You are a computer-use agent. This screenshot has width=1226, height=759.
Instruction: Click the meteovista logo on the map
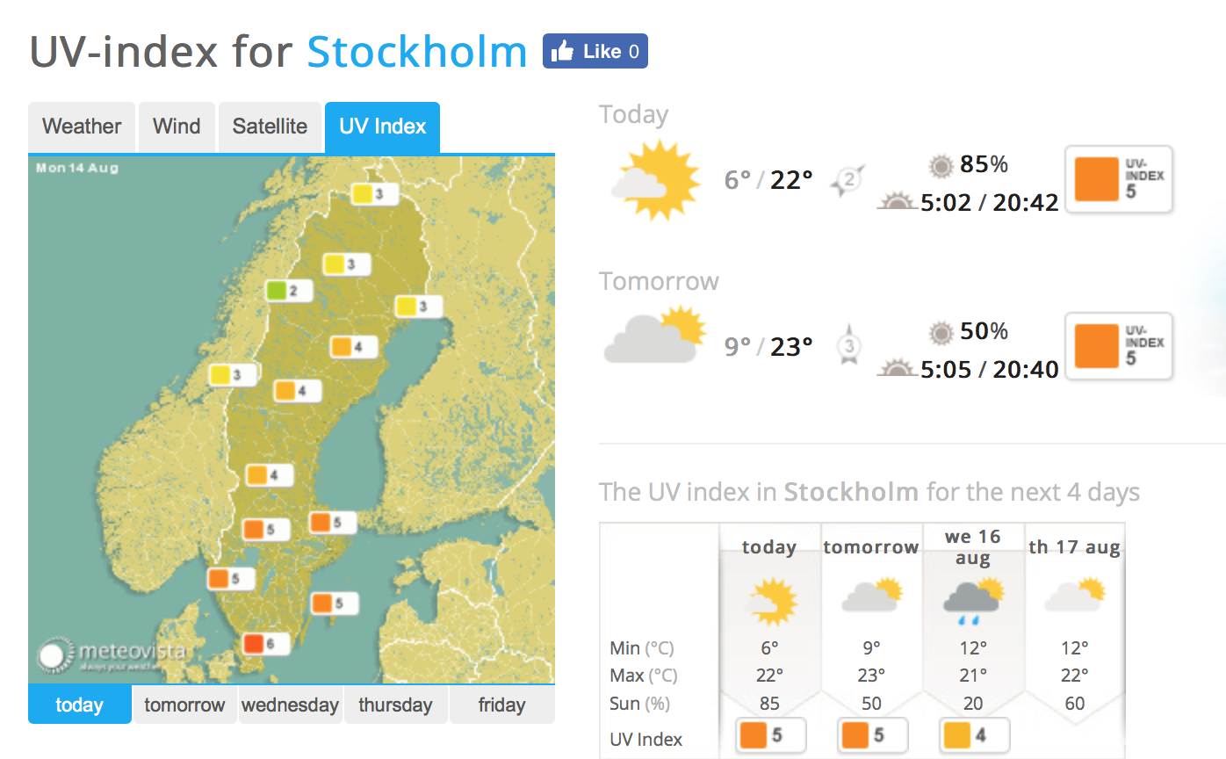(111, 655)
